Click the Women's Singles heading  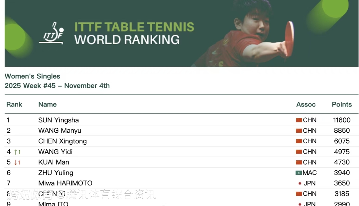coord(33,76)
